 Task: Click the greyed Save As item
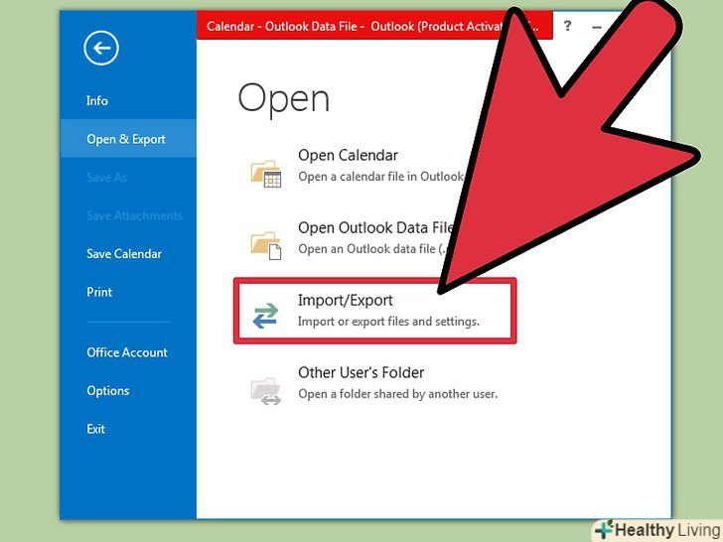(x=106, y=178)
